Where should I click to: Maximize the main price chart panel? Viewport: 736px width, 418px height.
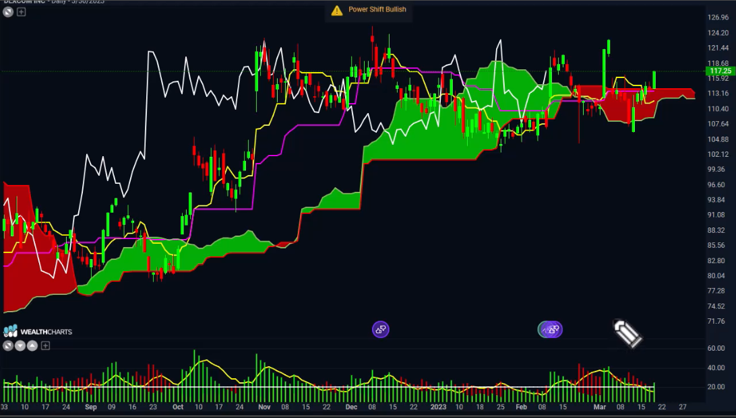(x=8, y=11)
